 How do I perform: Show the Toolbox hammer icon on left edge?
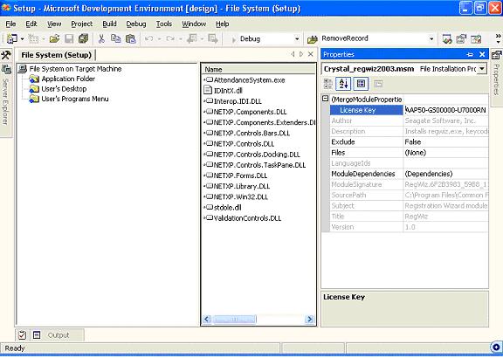(6, 55)
